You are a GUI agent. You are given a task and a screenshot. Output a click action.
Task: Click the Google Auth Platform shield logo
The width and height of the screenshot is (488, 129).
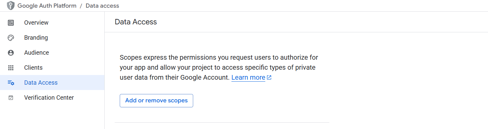point(11,6)
